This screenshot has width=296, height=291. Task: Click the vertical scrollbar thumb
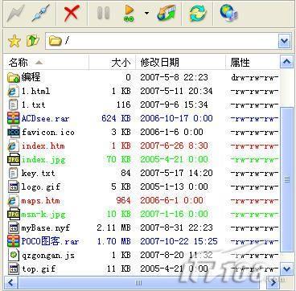[x=286, y=181]
